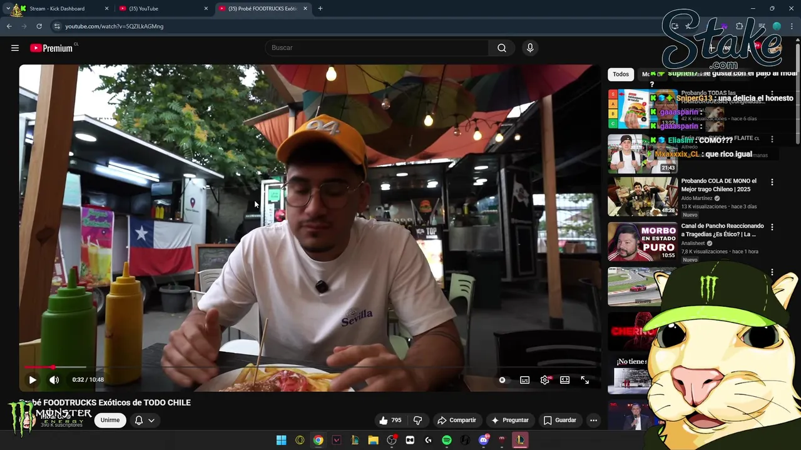Open options menu for COLA DE MONO video
Viewport: 801px width, 450px height.
pyautogui.click(x=772, y=182)
